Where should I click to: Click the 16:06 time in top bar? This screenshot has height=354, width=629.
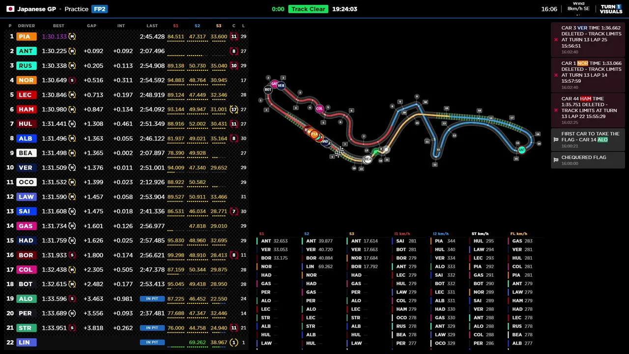549,9
